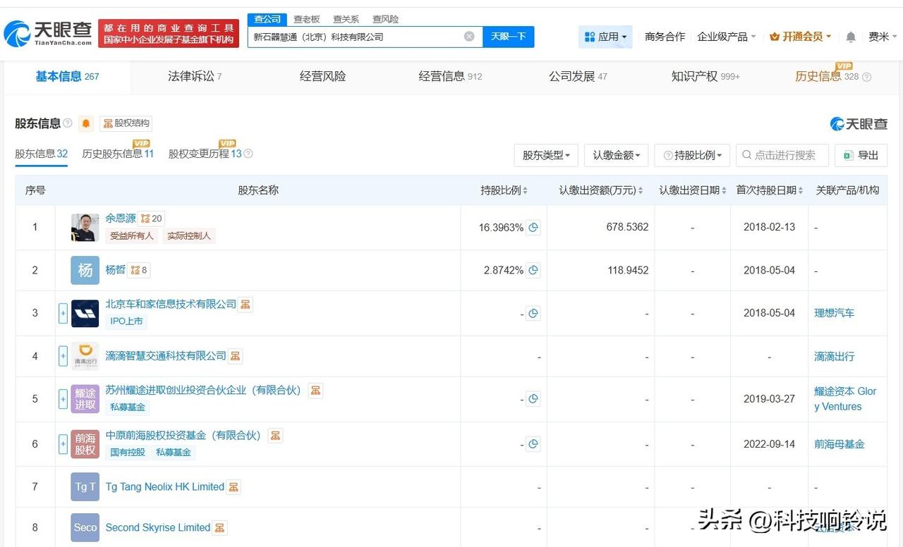The height and width of the screenshot is (547, 903).
Task: Open the 滴滴智慧交通科技有限公司 link
Action: coord(166,356)
